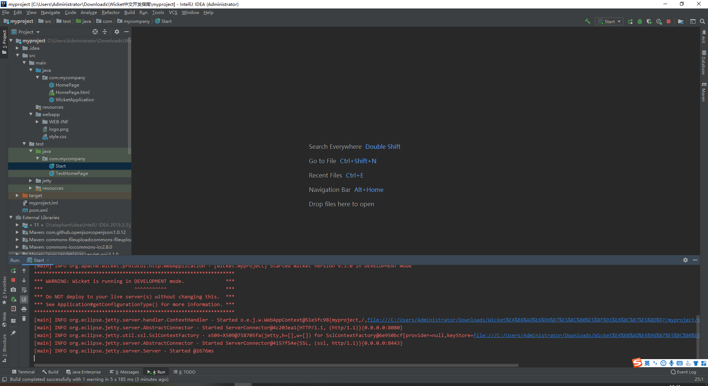Expand the target folder

coord(17,195)
